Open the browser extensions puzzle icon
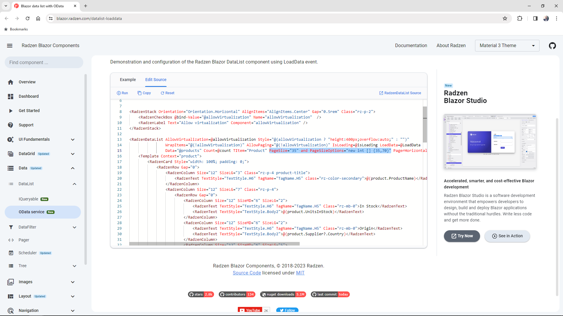 click(520, 18)
